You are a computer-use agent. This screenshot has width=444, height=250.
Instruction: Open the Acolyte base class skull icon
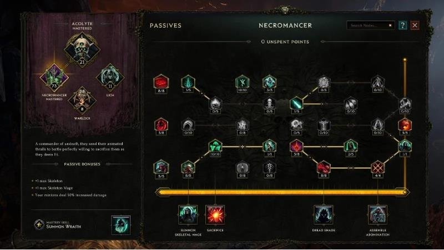(x=82, y=49)
